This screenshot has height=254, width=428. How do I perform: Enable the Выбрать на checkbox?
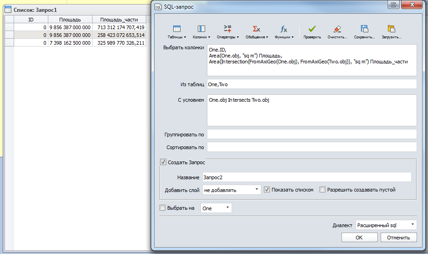click(162, 208)
